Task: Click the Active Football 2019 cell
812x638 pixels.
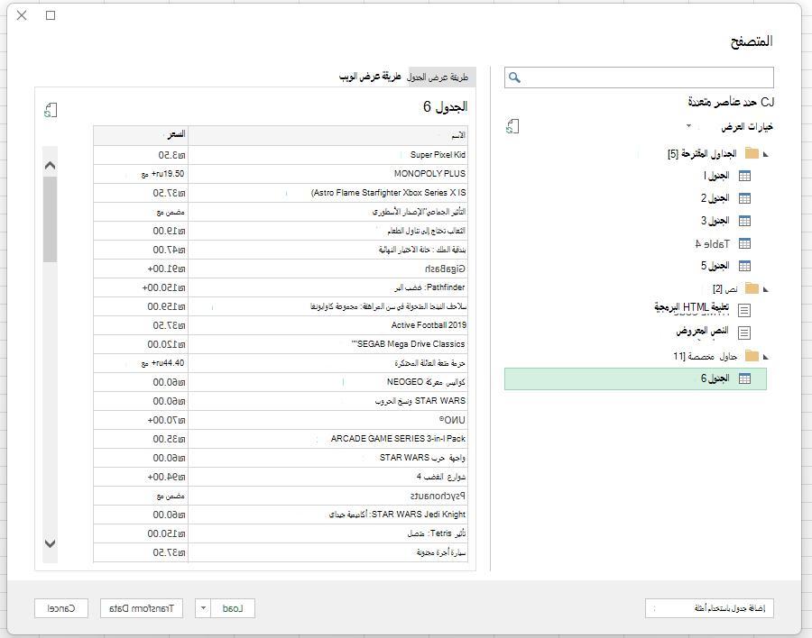Action: (x=328, y=325)
